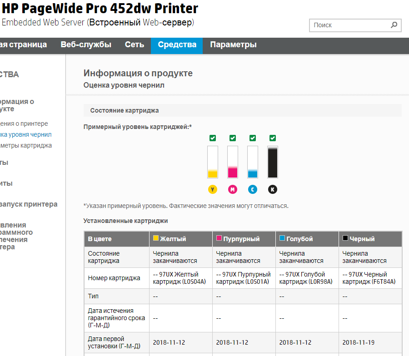Click black swatch in Черный column header

(x=345, y=238)
